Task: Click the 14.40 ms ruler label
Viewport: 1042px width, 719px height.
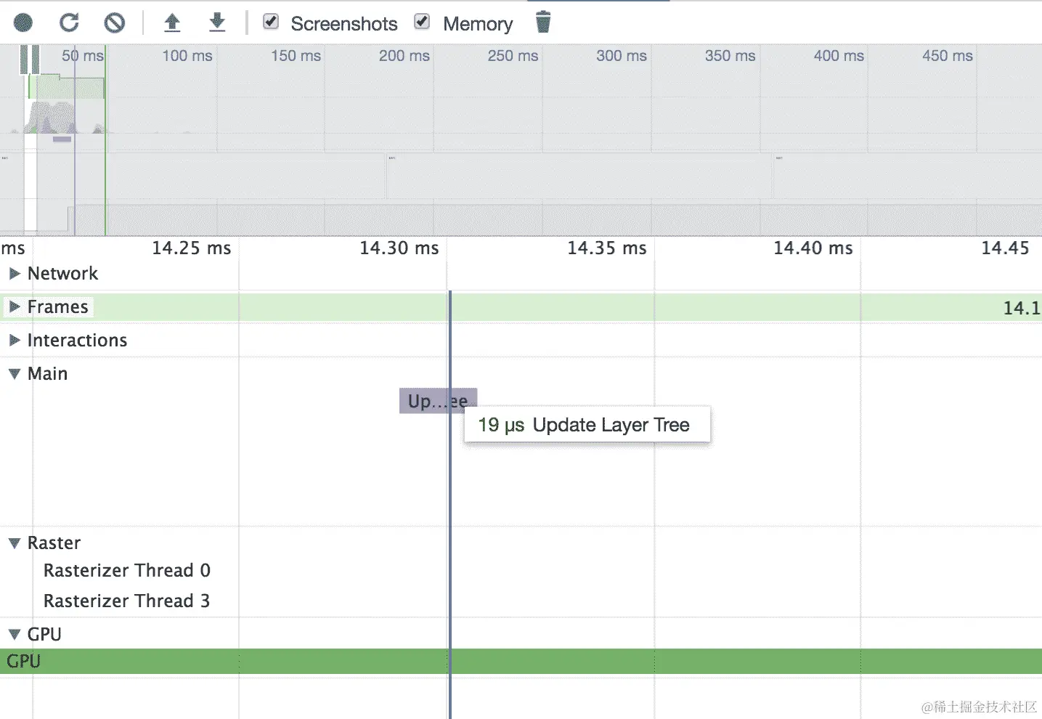Action: click(x=813, y=248)
